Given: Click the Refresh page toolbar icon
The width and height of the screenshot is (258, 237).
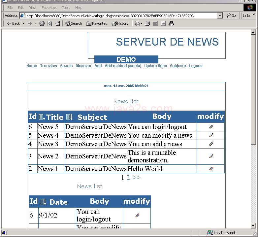Looking at the screenshot, I should point(50,23).
